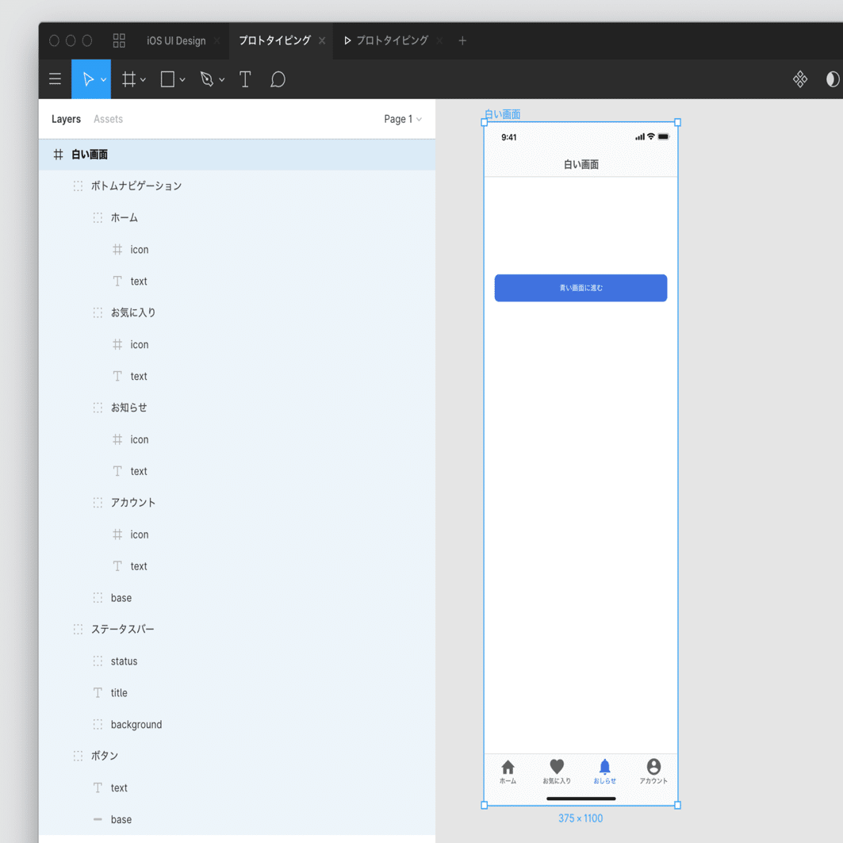The width and height of the screenshot is (843, 843).
Task: Select the Text tool
Action: coord(244,79)
